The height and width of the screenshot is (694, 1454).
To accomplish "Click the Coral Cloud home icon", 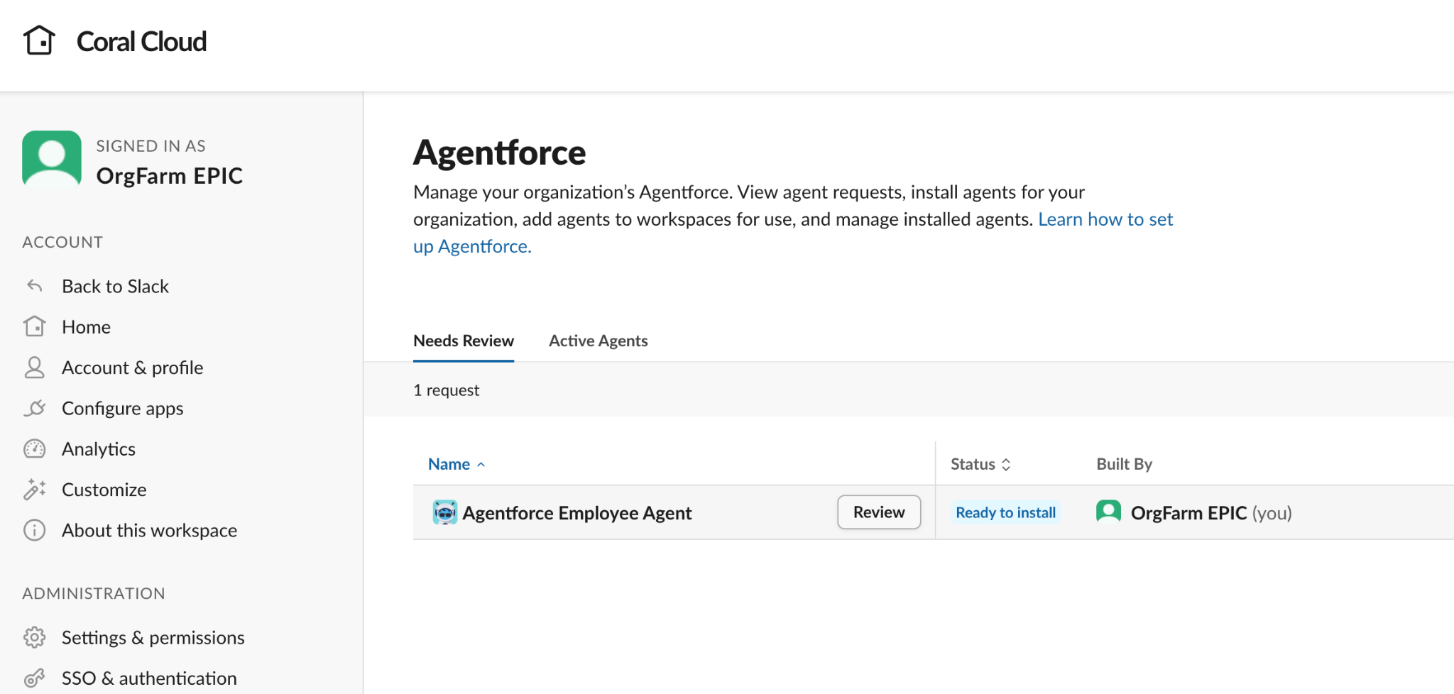I will [39, 40].
